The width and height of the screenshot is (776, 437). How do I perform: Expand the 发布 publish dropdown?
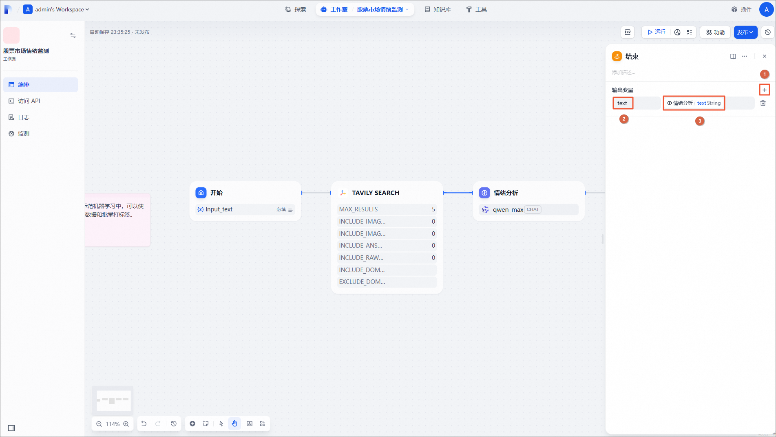(745, 32)
